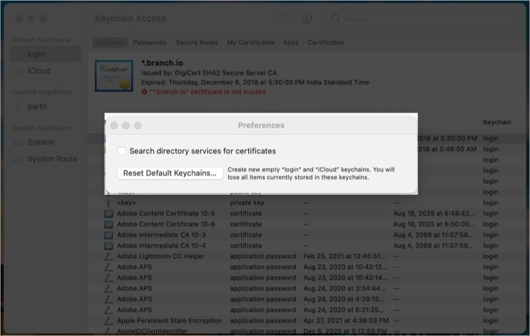The height and width of the screenshot is (336, 530).
Task: Select the private key <key> item
Action: click(307, 203)
